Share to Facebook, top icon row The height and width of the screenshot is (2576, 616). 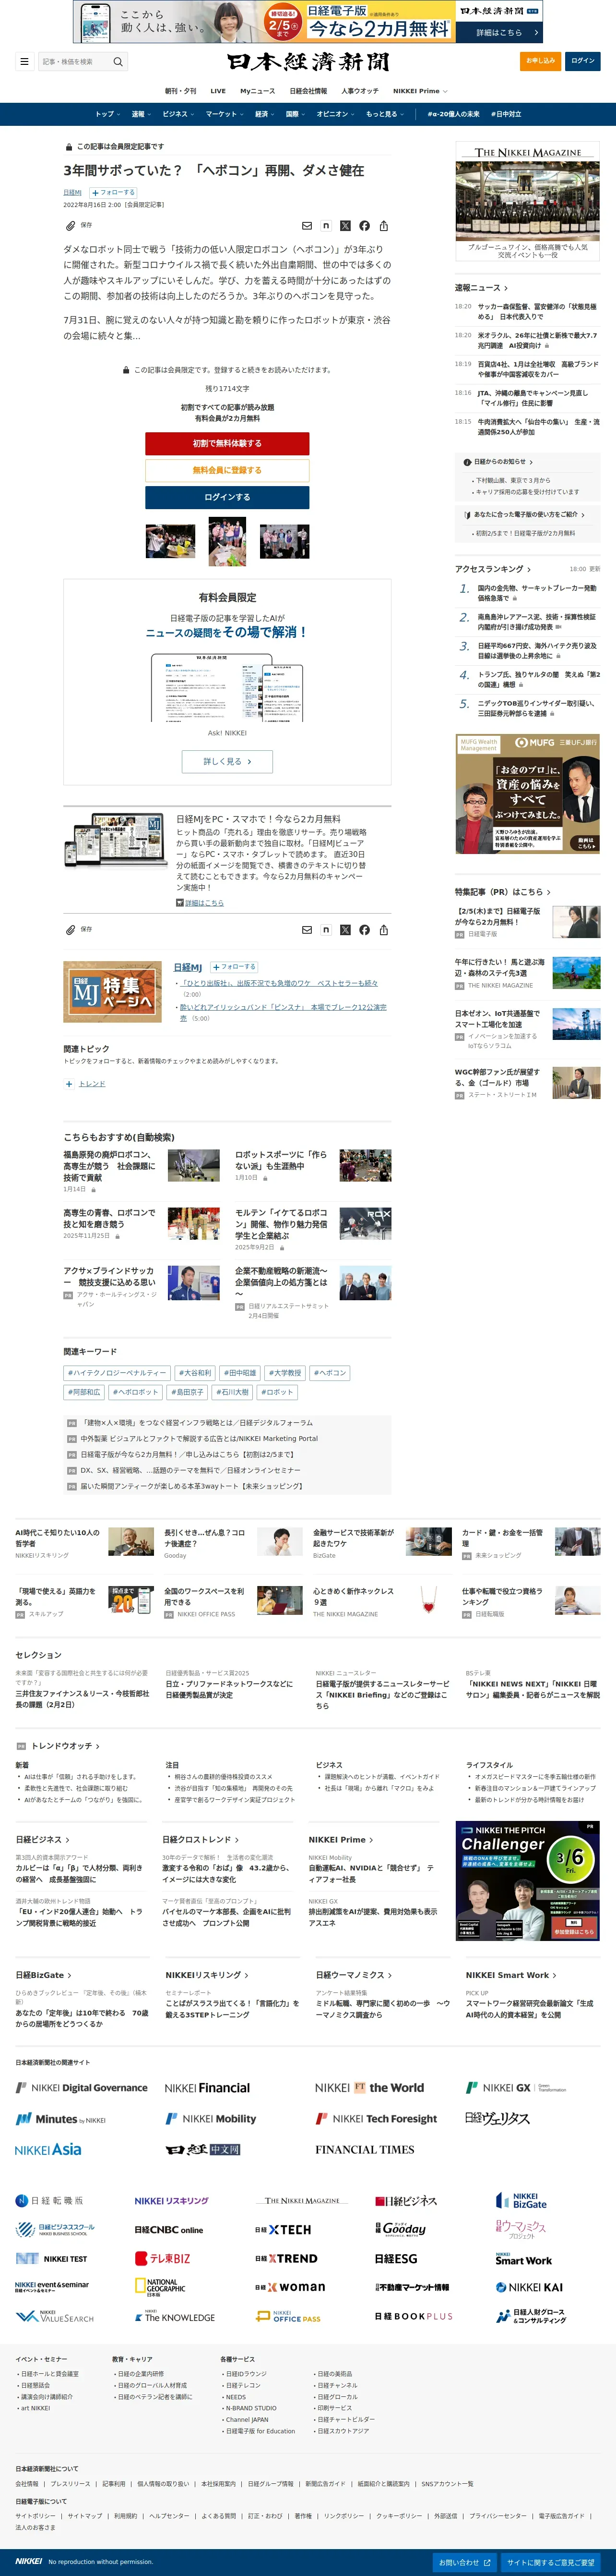tap(365, 226)
